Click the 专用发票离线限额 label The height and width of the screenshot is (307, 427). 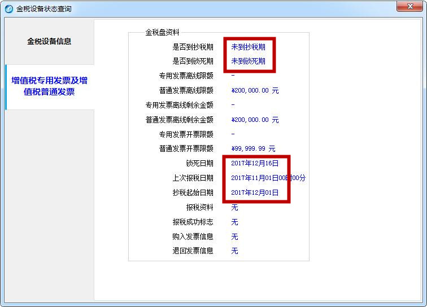(186, 76)
